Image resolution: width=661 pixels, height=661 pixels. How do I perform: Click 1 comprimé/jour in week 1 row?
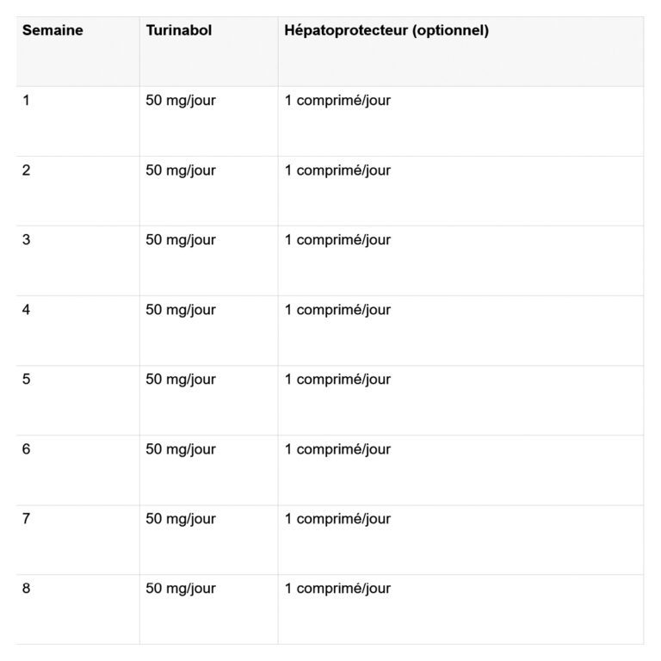pos(337,101)
